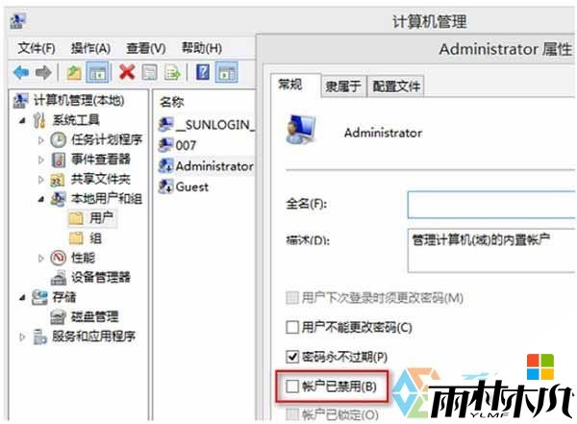Uncheck 密码永不过期(P) checkbox
The height and width of the screenshot is (424, 577).
292,357
